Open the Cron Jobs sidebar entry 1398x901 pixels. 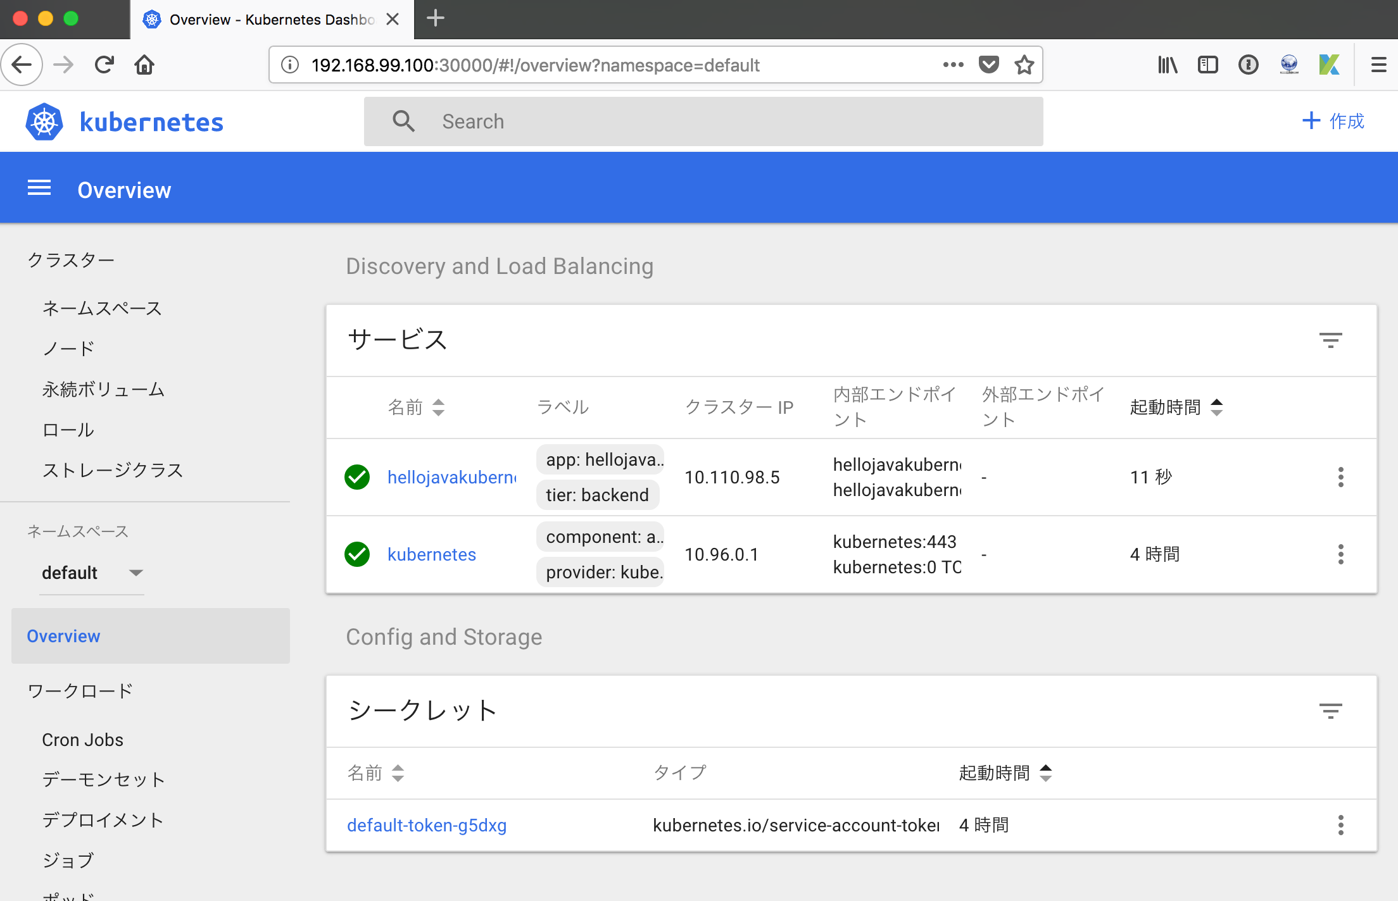[x=83, y=739]
